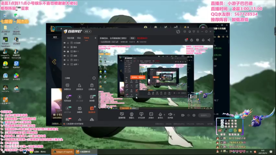Viewport: 276px width, 155px height.
Task: Select the active orange scene tab
Action: [86, 38]
